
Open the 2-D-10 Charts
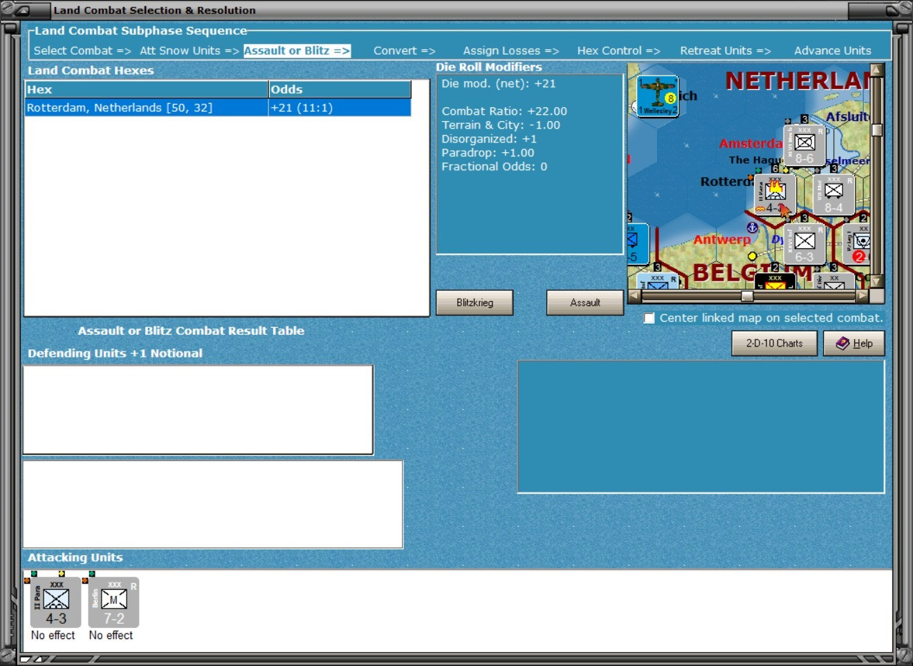pyautogui.click(x=775, y=343)
